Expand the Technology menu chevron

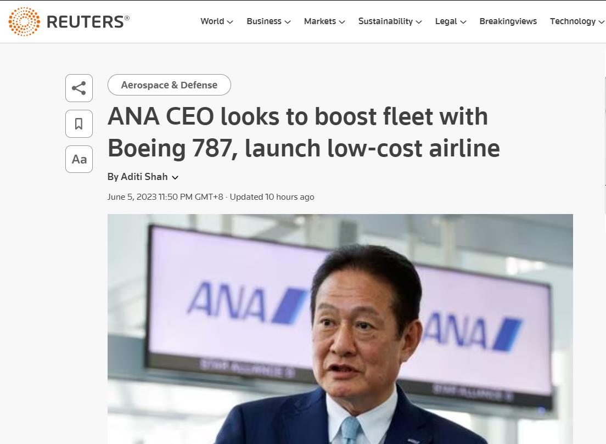[601, 22]
